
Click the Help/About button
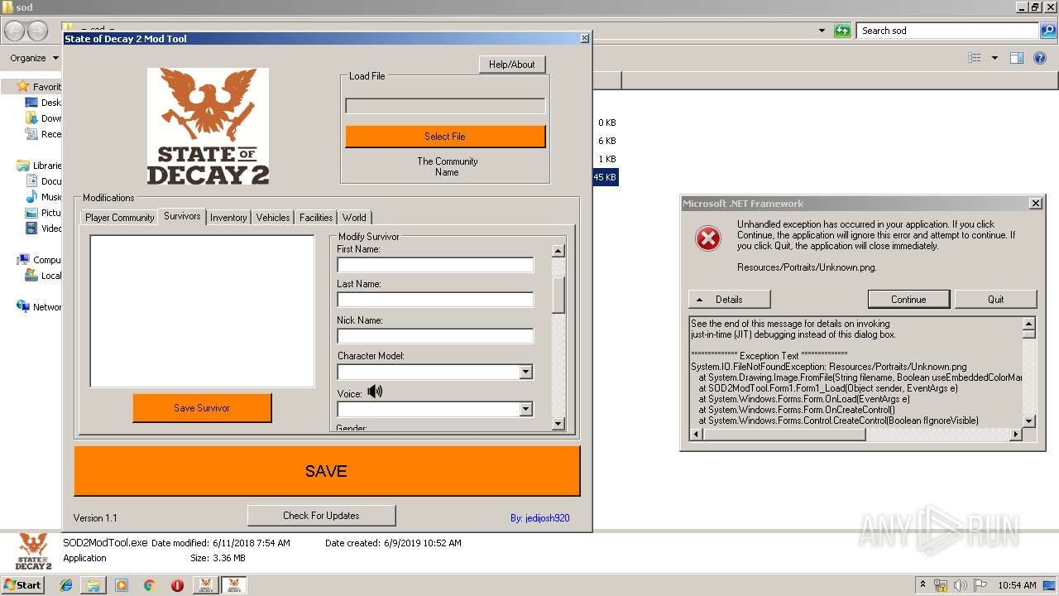click(x=512, y=65)
